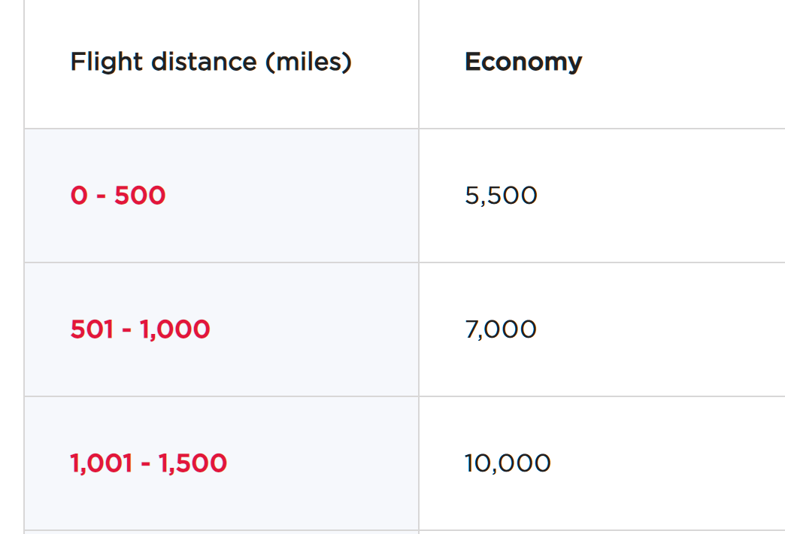Select the red "501 - 1,000" distance range
Image resolution: width=785 pixels, height=534 pixels.
[140, 329]
